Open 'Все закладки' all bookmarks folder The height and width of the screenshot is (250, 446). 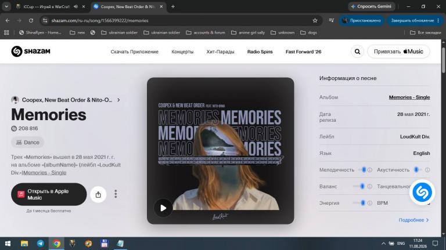click(x=426, y=32)
